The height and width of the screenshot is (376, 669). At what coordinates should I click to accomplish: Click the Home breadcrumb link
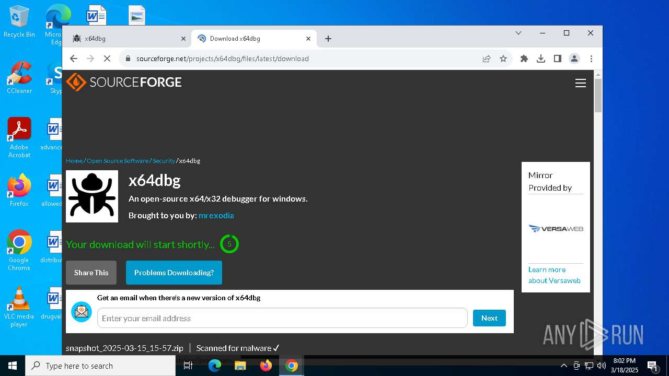[74, 161]
